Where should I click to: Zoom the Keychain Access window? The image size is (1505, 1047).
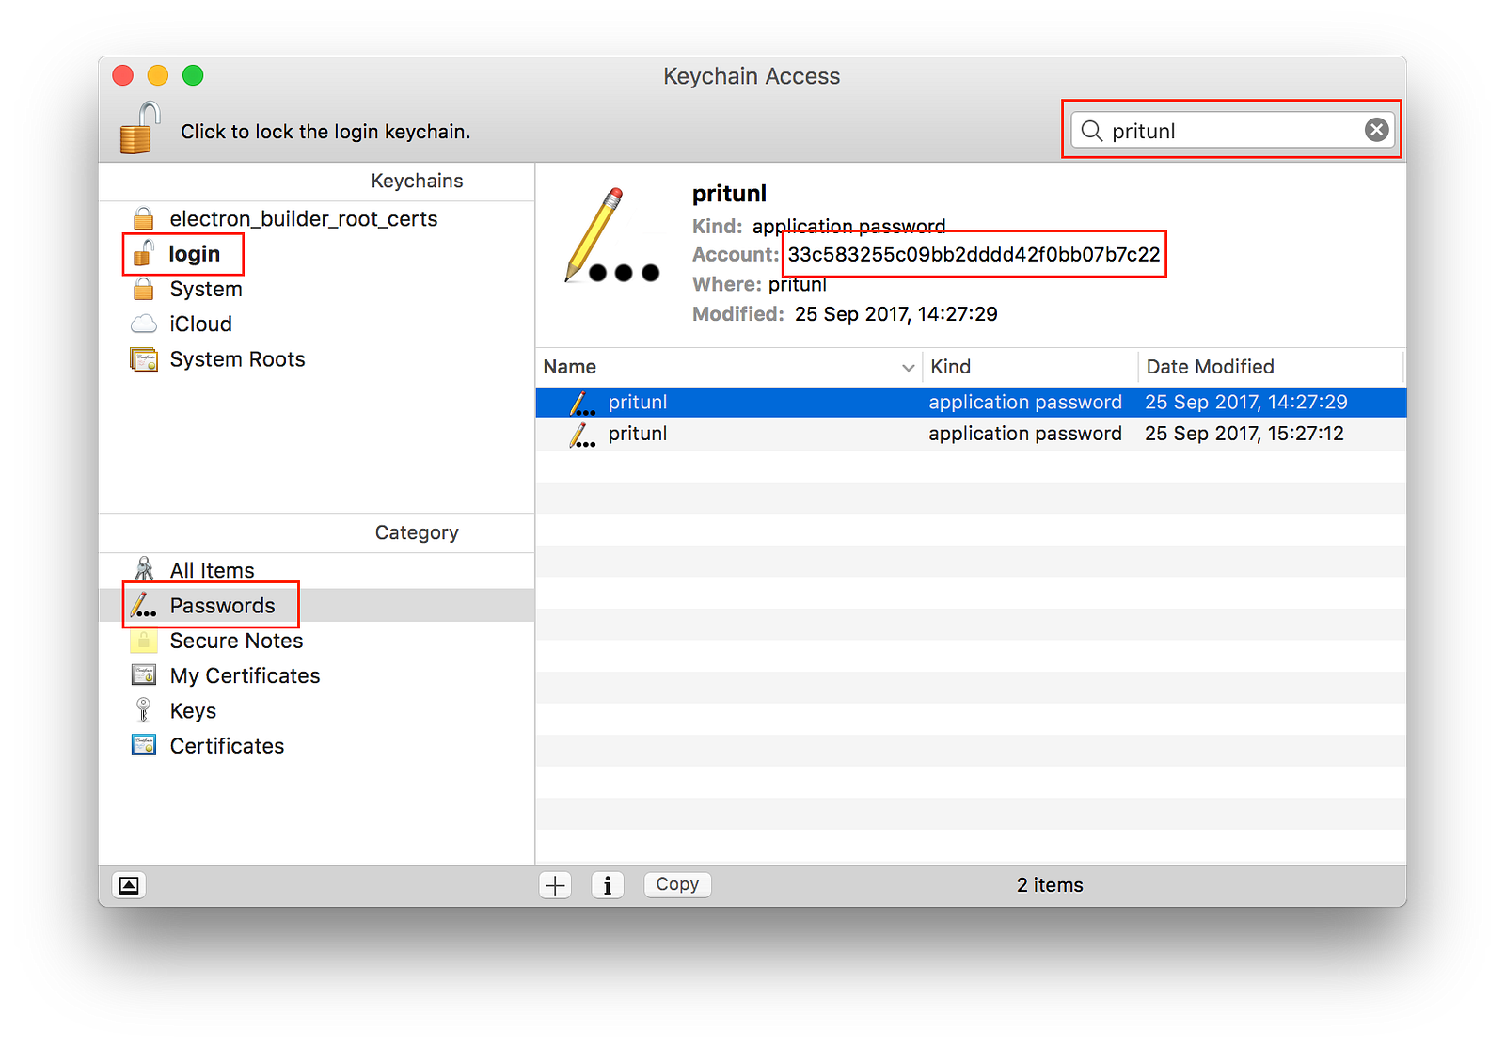click(193, 75)
